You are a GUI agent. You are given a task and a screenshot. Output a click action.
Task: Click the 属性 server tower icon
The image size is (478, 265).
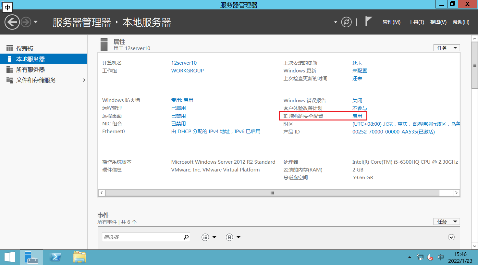(104, 45)
